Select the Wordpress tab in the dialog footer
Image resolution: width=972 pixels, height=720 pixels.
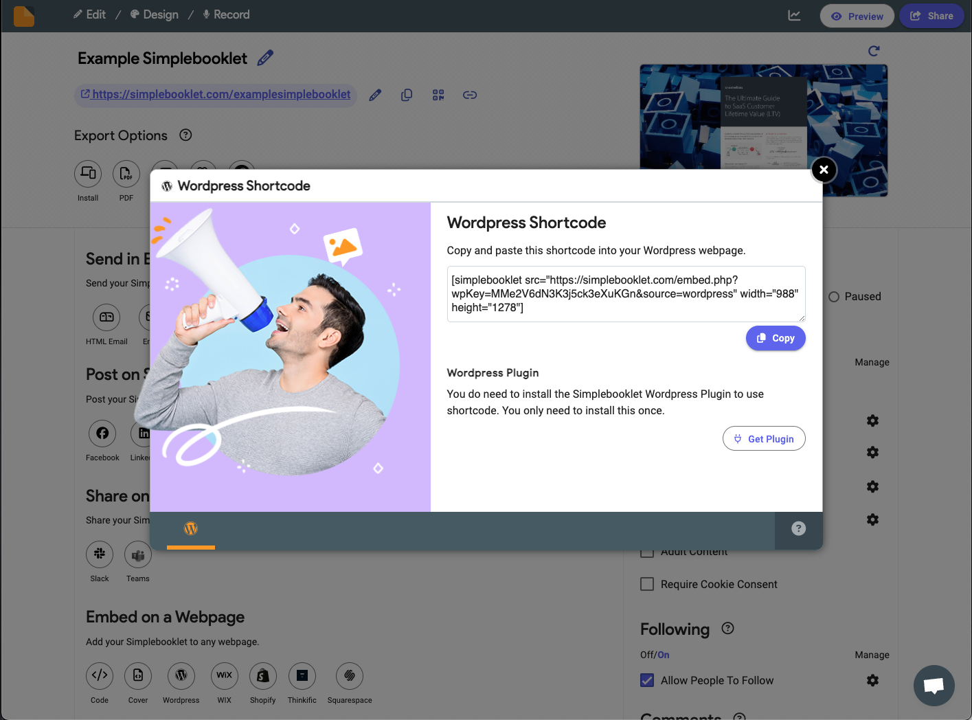click(191, 529)
